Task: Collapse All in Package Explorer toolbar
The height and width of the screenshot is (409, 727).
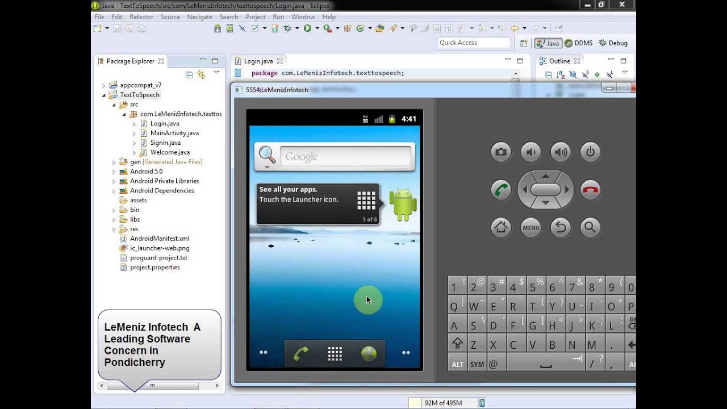Action: click(x=189, y=74)
